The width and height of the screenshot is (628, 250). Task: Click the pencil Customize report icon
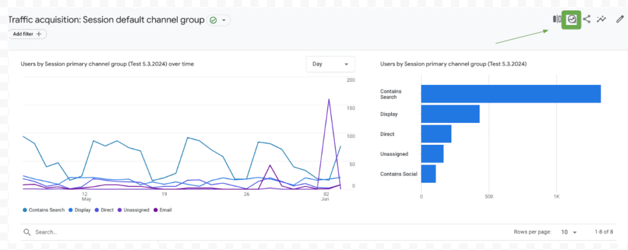coord(619,20)
